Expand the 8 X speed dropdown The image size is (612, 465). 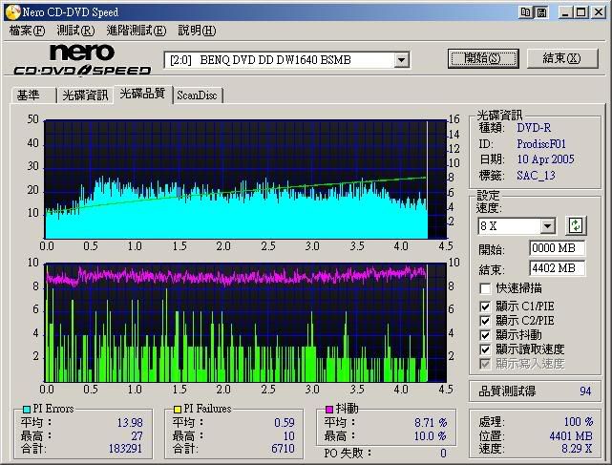coord(547,226)
